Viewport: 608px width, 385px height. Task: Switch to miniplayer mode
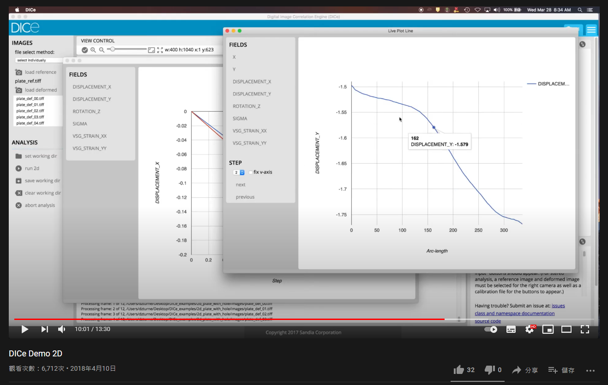pyautogui.click(x=548, y=329)
